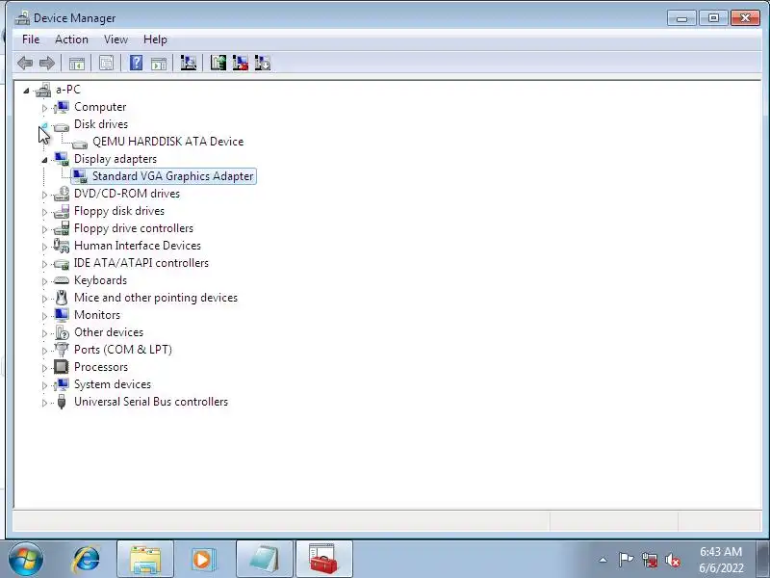
Task: Click the Show/Hide Console Tree toolbar icon
Action: tap(77, 63)
